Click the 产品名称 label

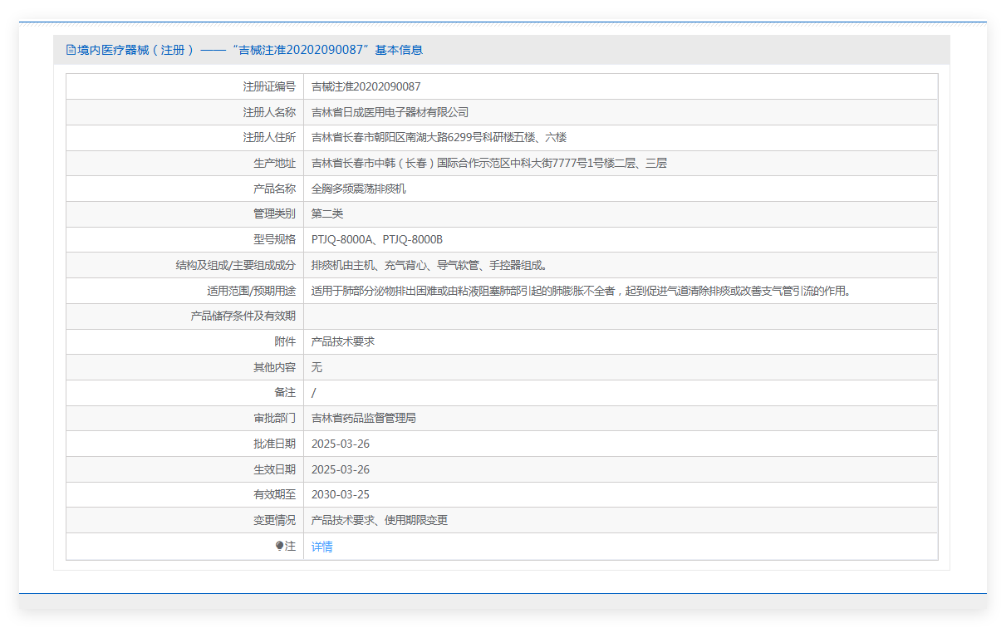274,189
